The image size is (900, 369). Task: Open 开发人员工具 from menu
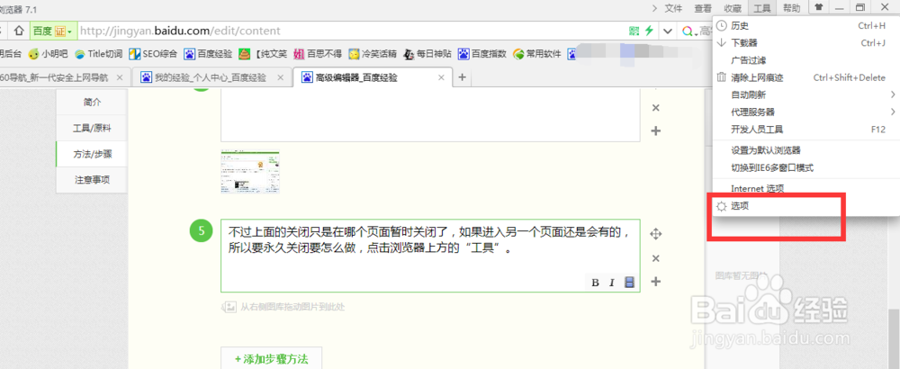click(805, 129)
